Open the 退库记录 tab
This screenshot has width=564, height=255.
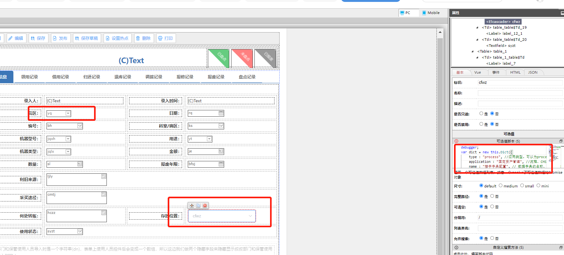point(123,77)
